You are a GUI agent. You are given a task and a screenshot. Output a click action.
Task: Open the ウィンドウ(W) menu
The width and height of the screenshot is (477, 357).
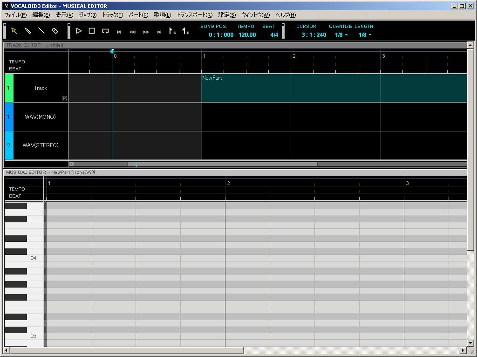[255, 15]
